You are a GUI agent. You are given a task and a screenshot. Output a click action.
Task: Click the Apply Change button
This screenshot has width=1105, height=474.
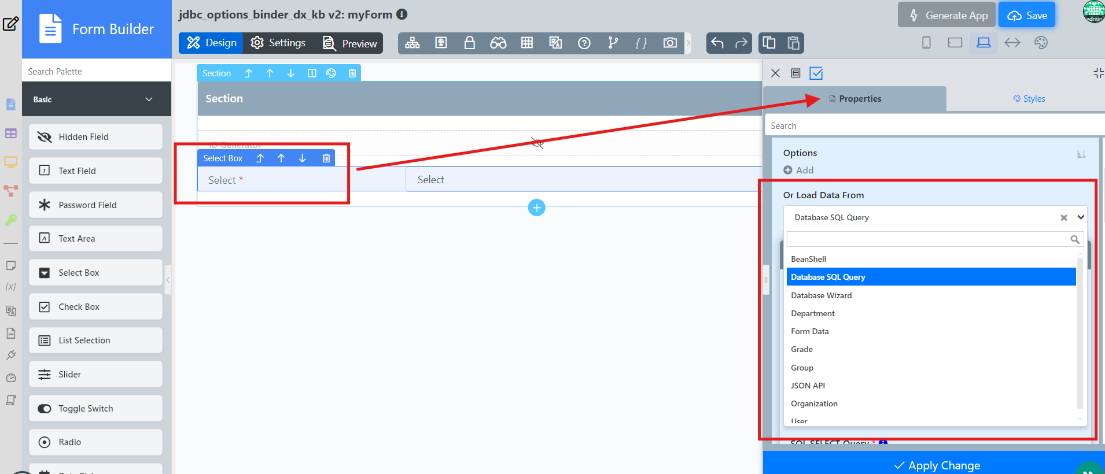pos(936,465)
